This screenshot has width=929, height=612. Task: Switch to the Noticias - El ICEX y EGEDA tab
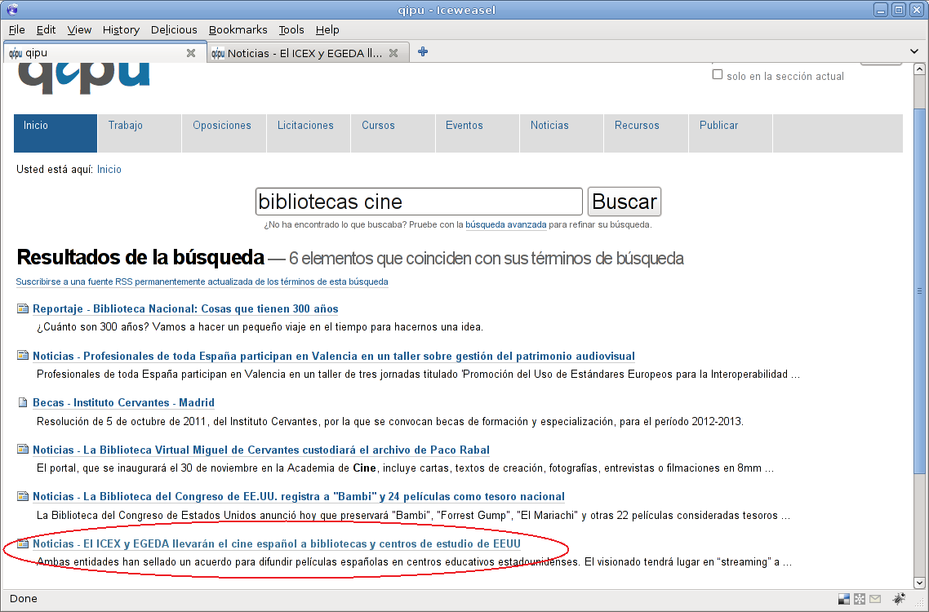(308, 53)
